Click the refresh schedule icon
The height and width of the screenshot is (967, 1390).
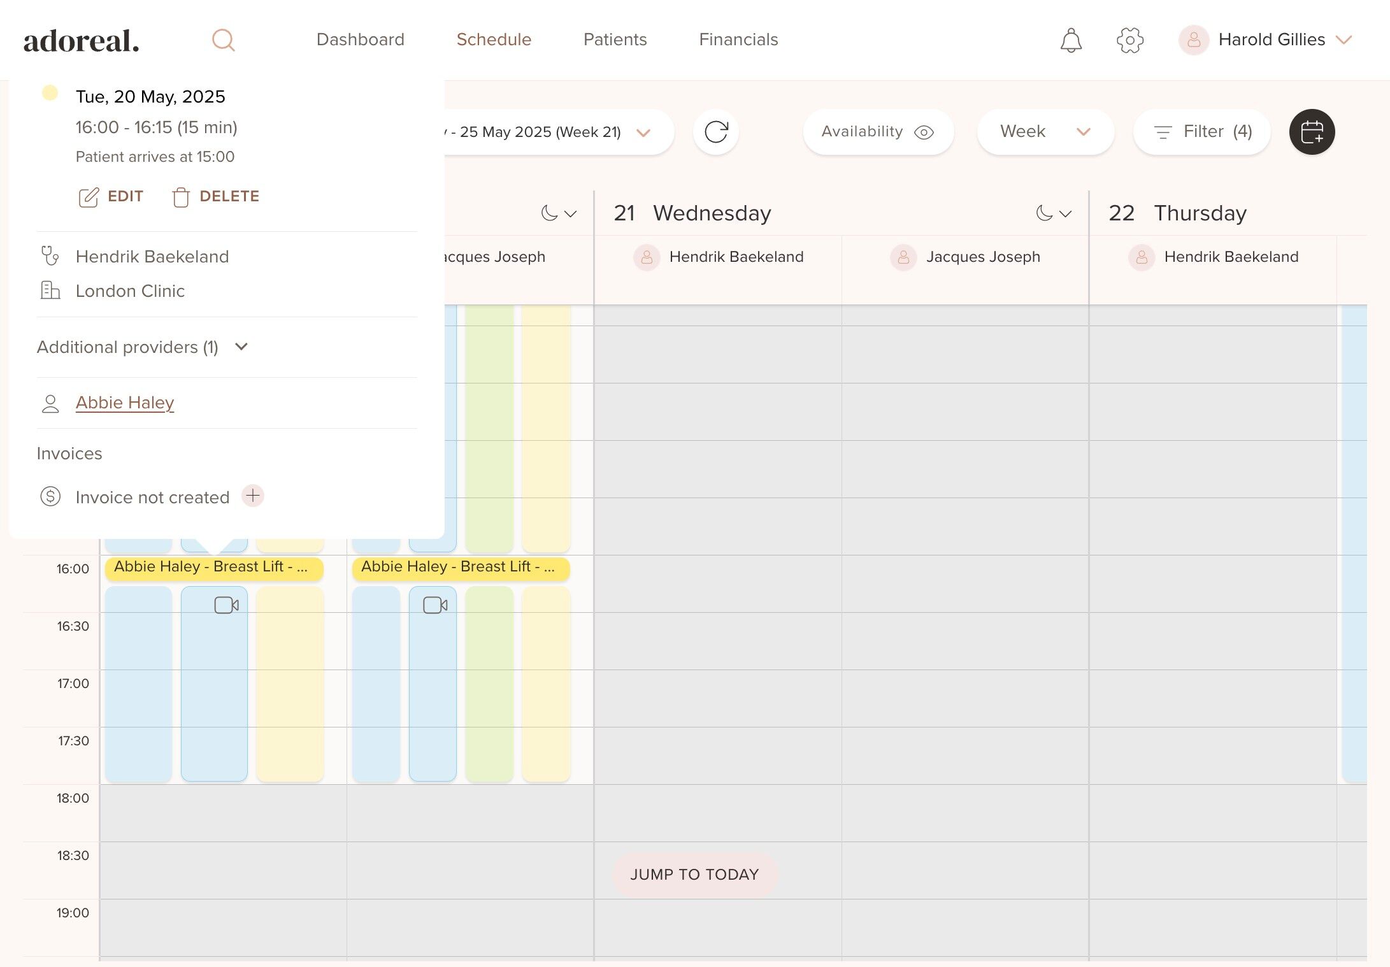tap(715, 132)
